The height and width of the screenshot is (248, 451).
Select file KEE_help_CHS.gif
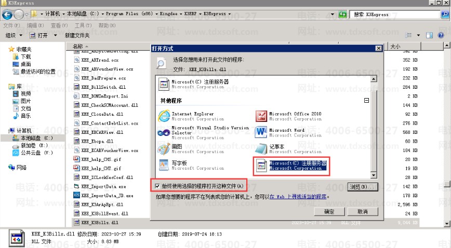pos(97,159)
